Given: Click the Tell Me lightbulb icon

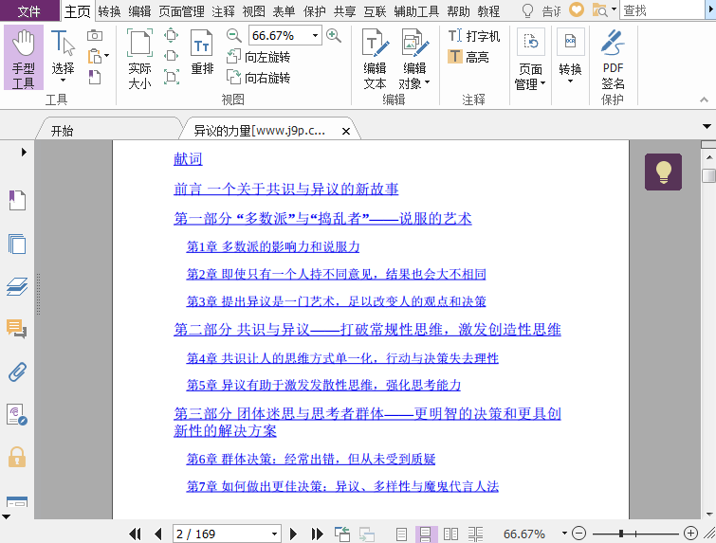Looking at the screenshot, I should click(x=527, y=10).
